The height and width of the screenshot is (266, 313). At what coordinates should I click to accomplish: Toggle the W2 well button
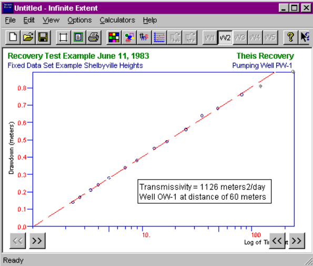[225, 37]
